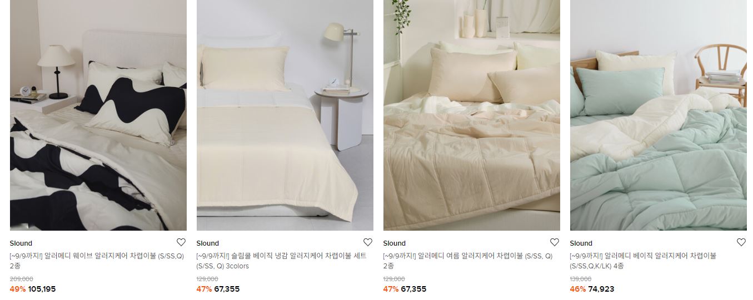View the mint green comforter product photo
753x300 pixels.
(659, 115)
